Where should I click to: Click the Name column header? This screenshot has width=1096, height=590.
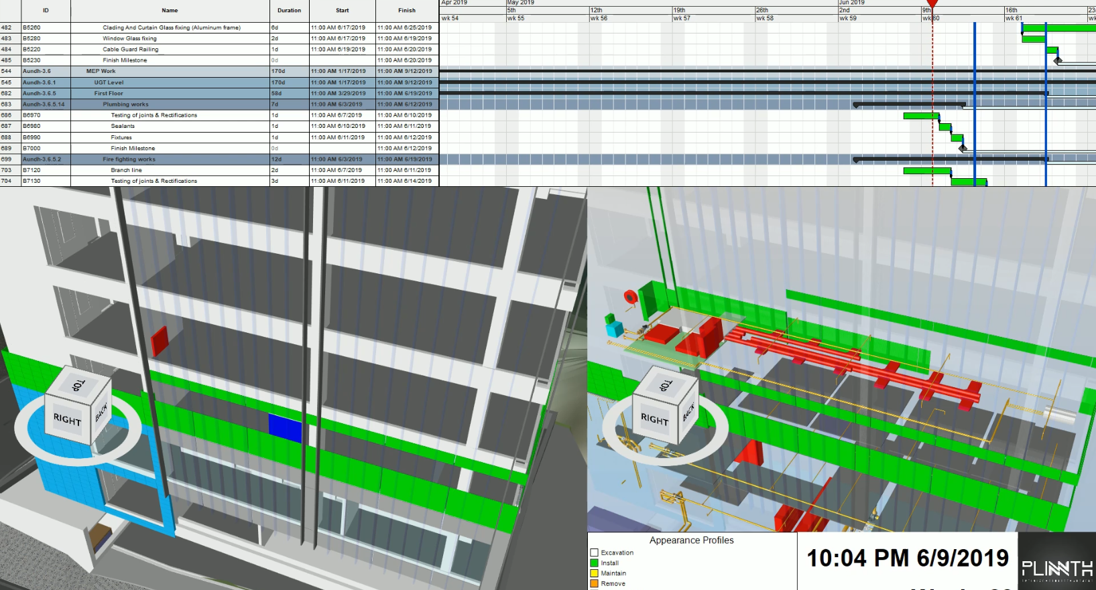tap(170, 11)
